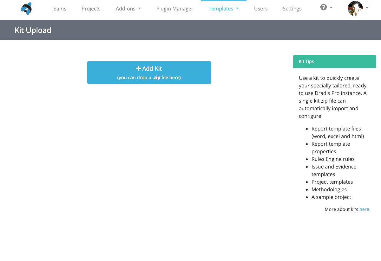The width and height of the screenshot is (381, 261).
Task: Click the user avatar picture
Action: coord(356,9)
